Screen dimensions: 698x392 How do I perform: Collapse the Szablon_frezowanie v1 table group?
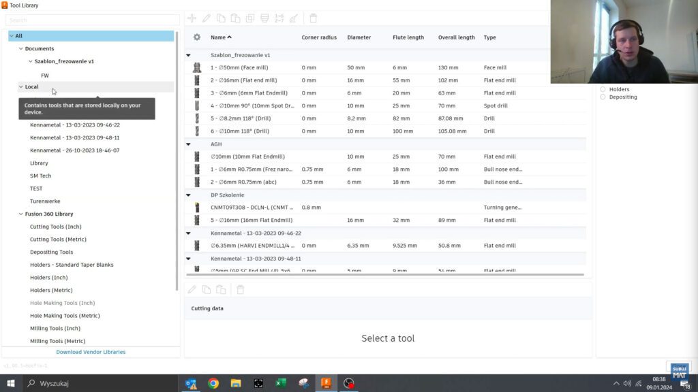[x=189, y=55]
